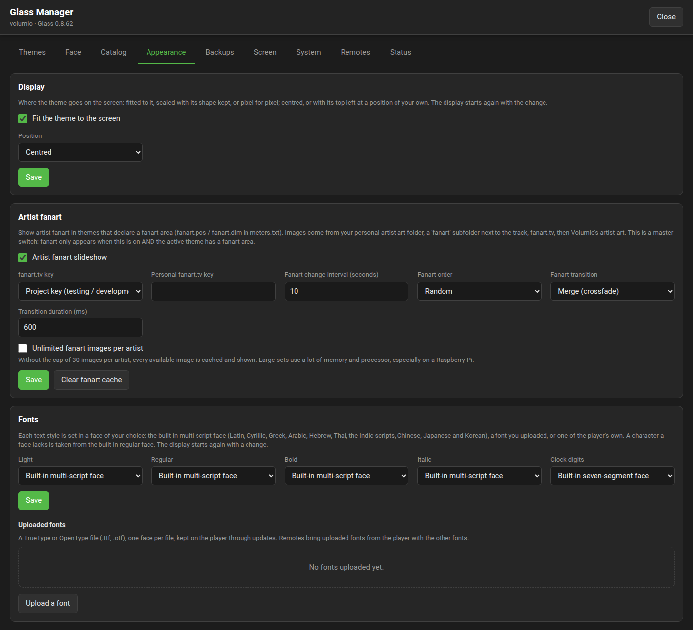Click the 'Fonts' section heading
The width and height of the screenshot is (693, 630).
pyautogui.click(x=28, y=420)
